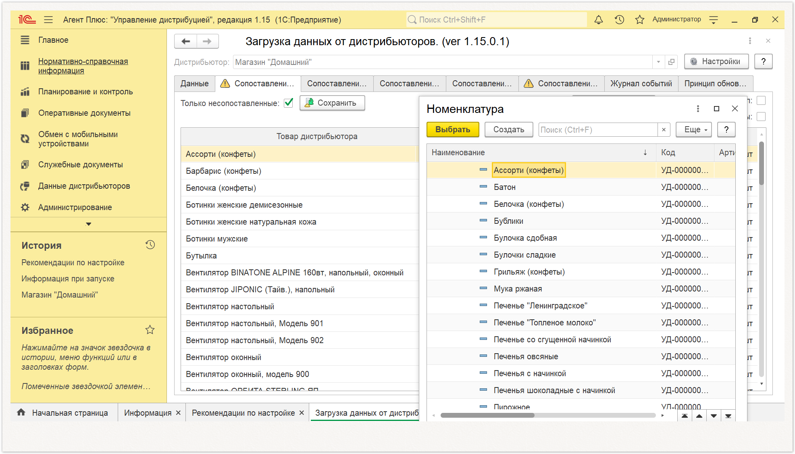Open the distributor record via open-form icon
This screenshot has height=454, width=795.
(x=671, y=62)
